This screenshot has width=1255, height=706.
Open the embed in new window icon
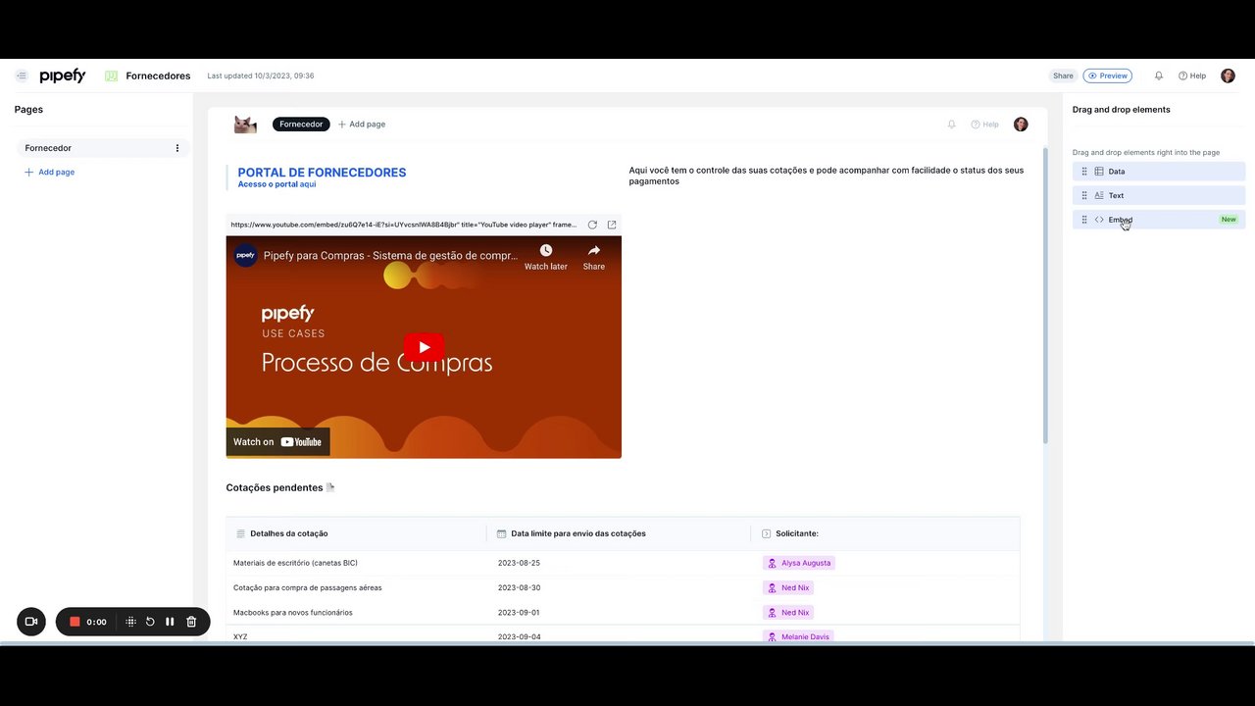click(x=612, y=225)
